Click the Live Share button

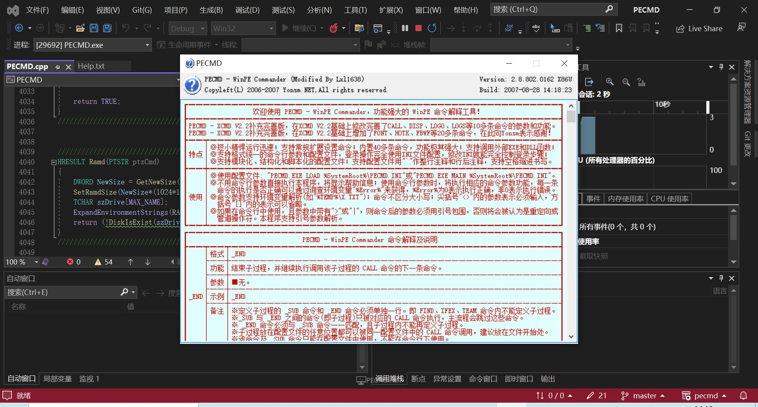[x=699, y=28]
